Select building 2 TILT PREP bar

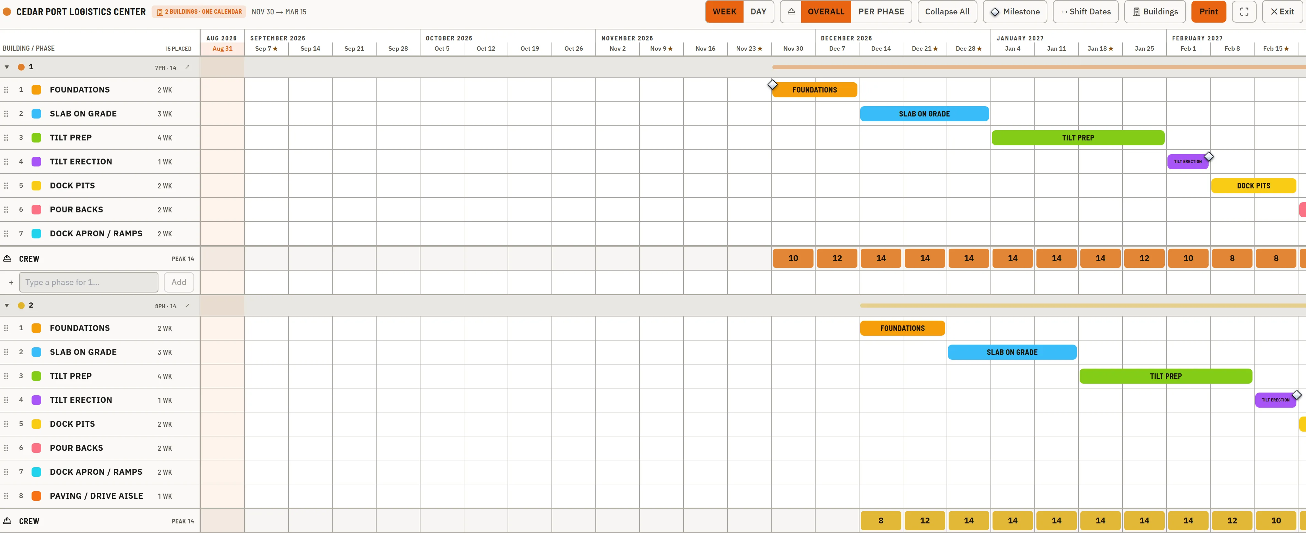pyautogui.click(x=1166, y=376)
